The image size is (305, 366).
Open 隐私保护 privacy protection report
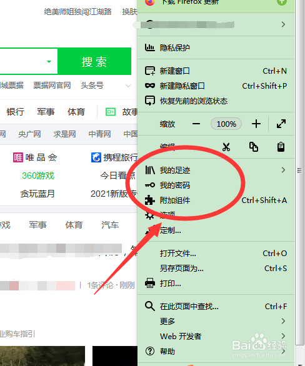click(216, 47)
